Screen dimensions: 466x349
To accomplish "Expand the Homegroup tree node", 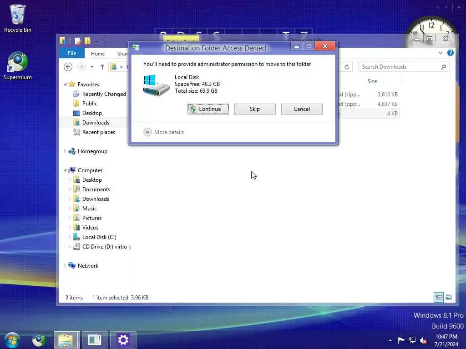I will coord(65,151).
